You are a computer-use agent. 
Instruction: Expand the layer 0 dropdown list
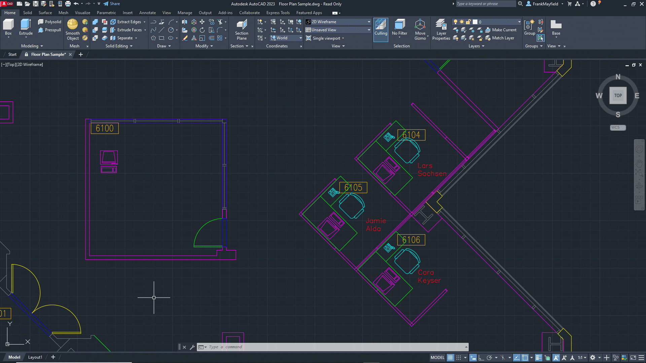(519, 22)
